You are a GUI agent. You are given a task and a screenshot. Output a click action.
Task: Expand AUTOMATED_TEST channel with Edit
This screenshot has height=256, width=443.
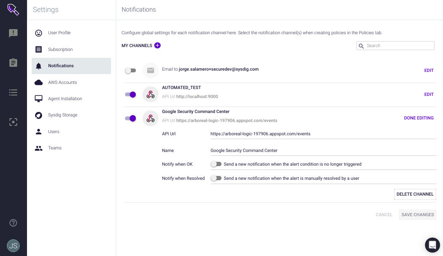[429, 94]
